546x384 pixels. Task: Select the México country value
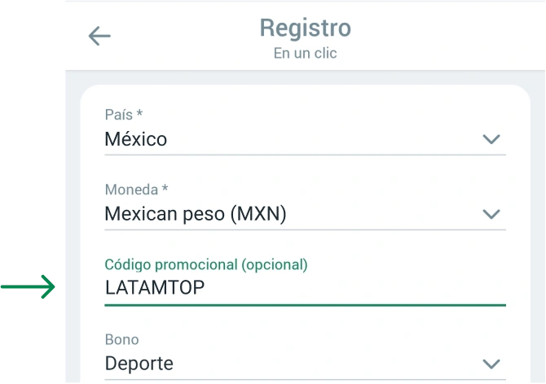[x=136, y=139]
